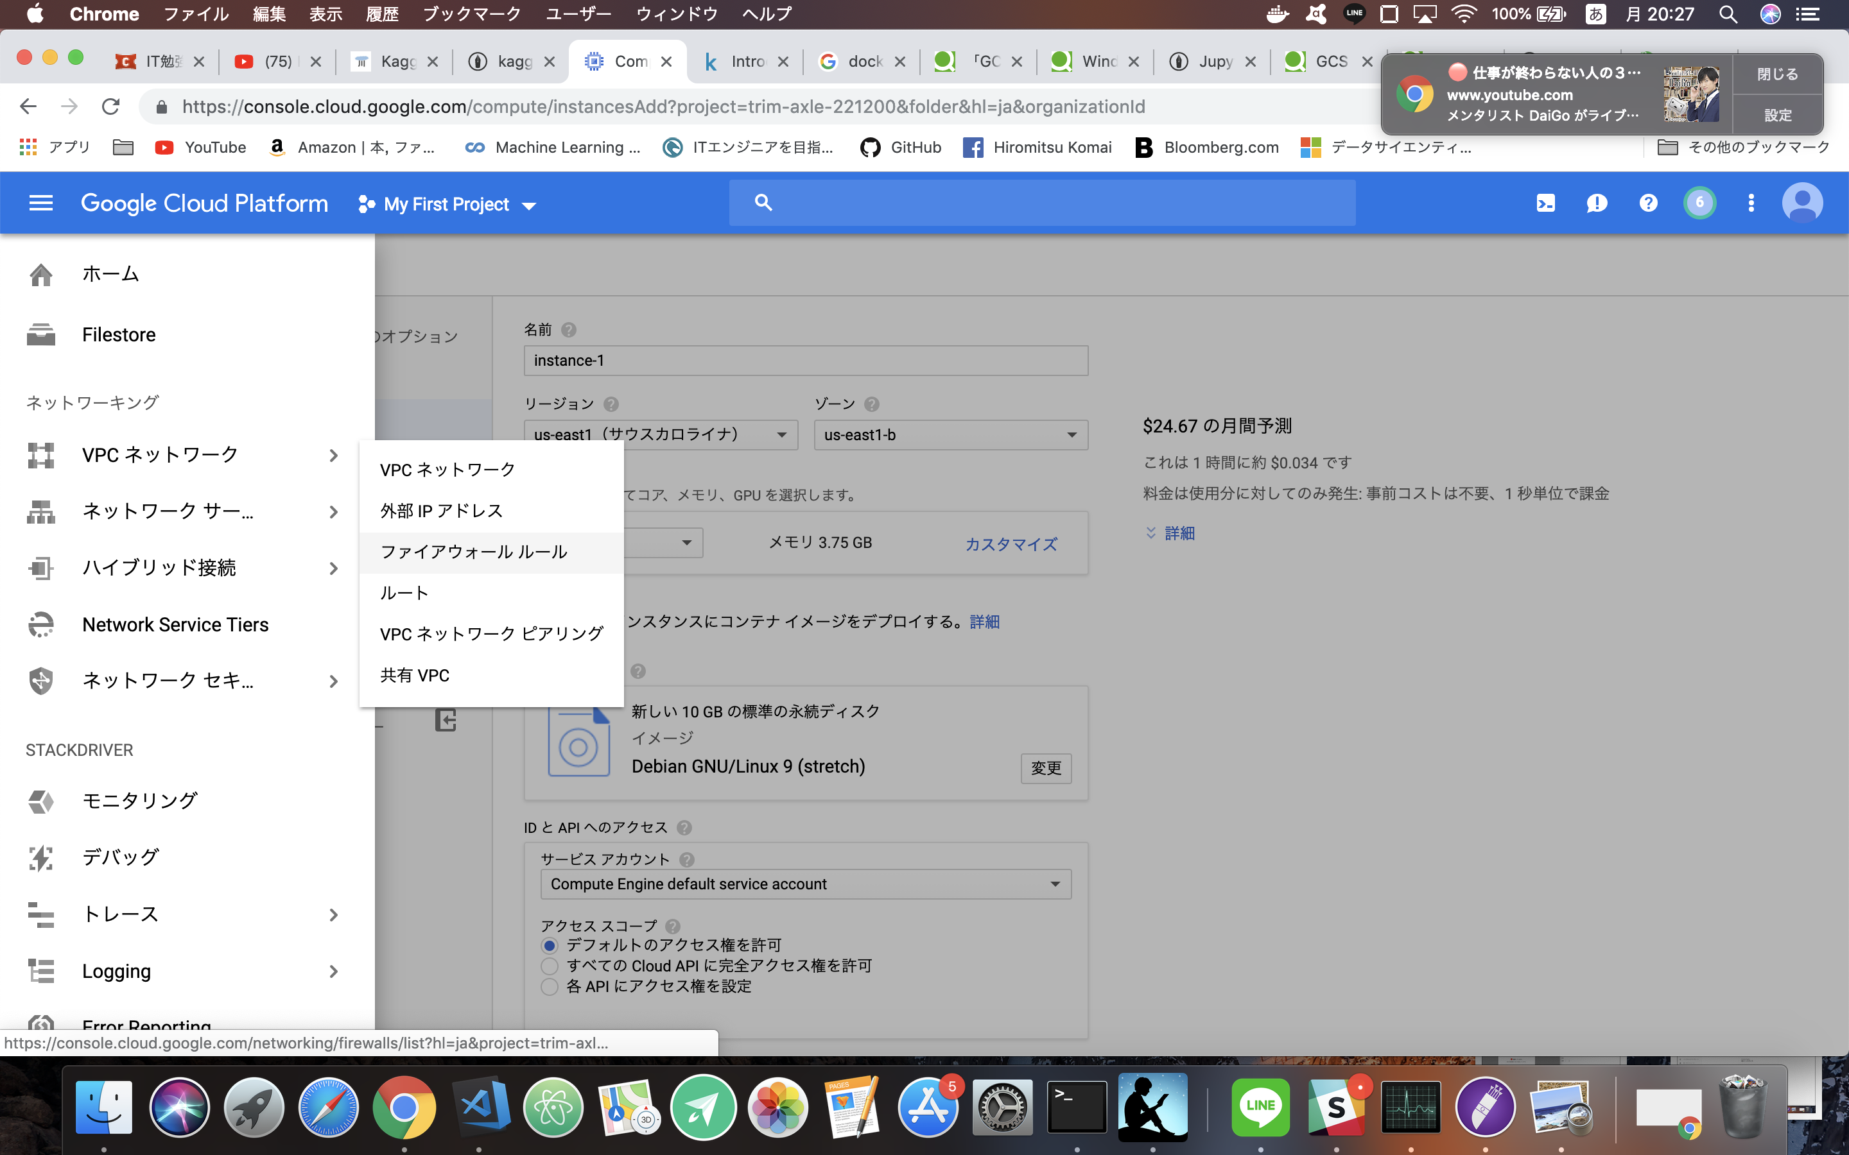
Task: Click the Filestore icon in sidebar
Action: (x=39, y=336)
